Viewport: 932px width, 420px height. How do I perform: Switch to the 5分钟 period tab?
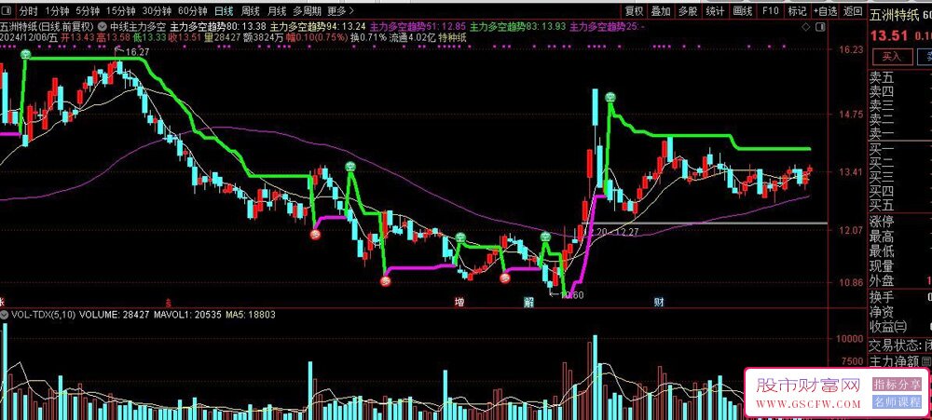[x=88, y=10]
